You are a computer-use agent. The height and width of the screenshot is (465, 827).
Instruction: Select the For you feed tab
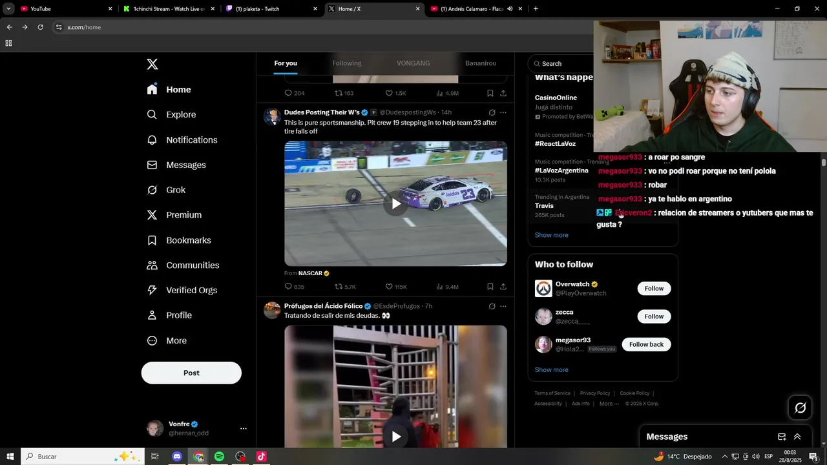pyautogui.click(x=286, y=63)
